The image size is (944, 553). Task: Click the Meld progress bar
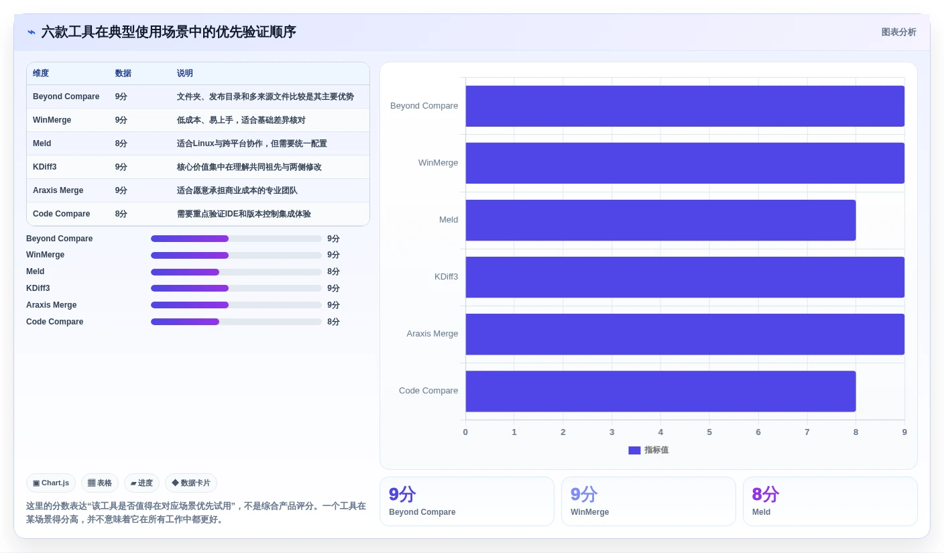[236, 272]
